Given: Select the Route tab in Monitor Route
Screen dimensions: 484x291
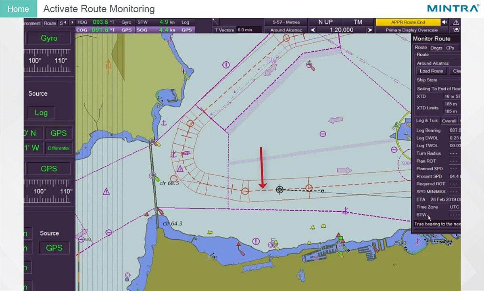Looking at the screenshot, I should point(421,48).
